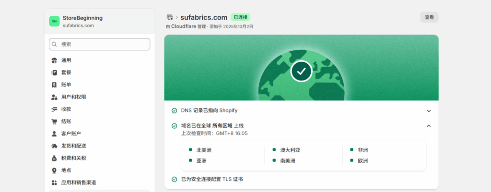Click the 地点 location pin icon

(54, 170)
